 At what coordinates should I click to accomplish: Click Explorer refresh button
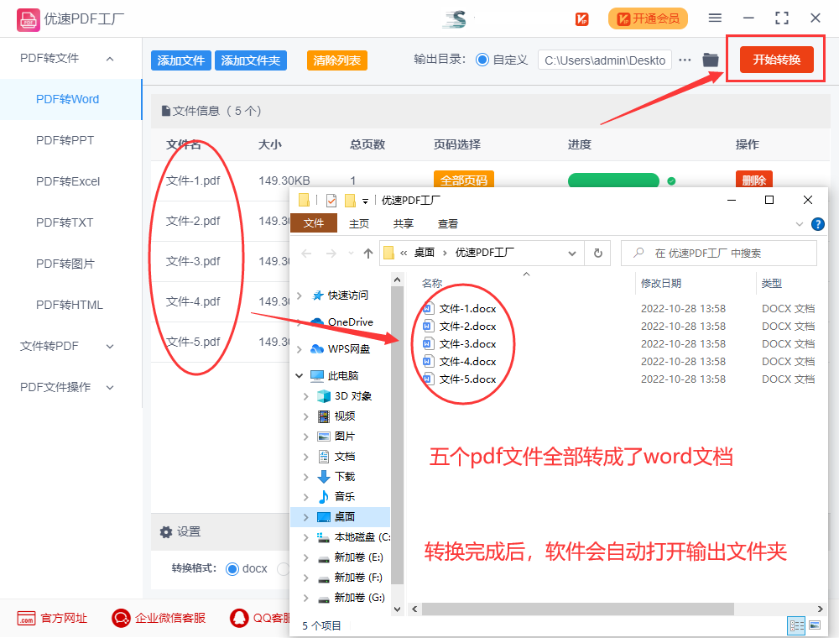click(x=598, y=254)
